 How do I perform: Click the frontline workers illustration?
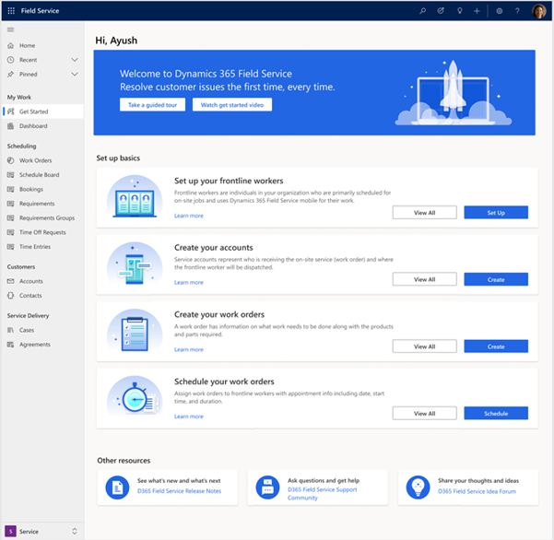coord(135,196)
